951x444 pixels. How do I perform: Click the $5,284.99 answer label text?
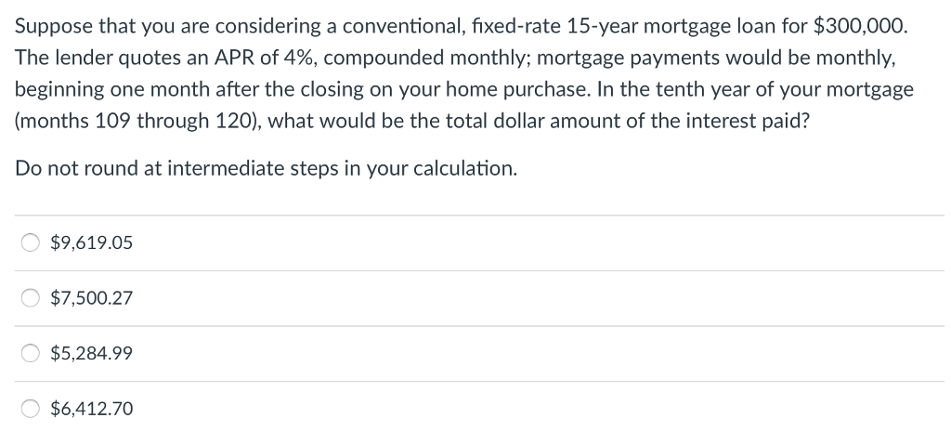click(92, 353)
